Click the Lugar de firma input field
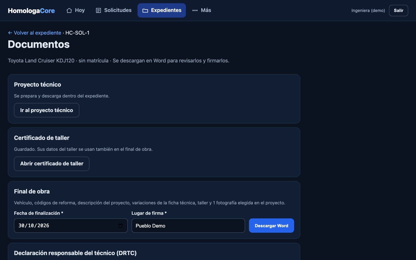Image resolution: width=416 pixels, height=260 pixels. [x=188, y=226]
